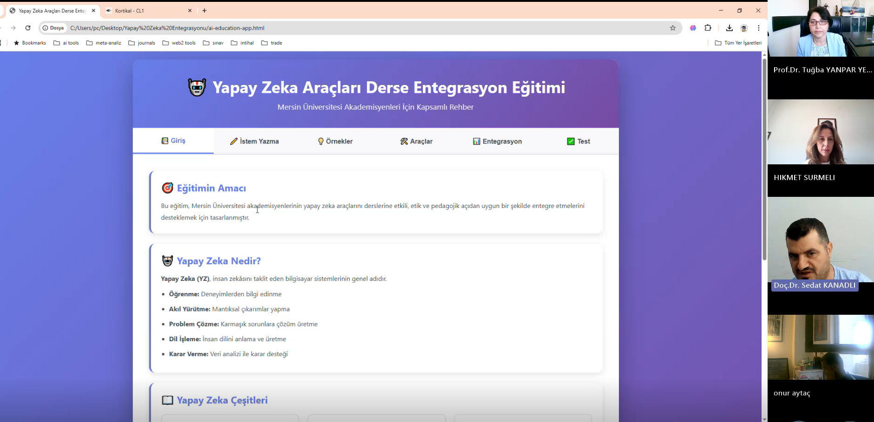Click the purple brain extension icon
Viewport: 874px width, 422px height.
click(x=693, y=28)
